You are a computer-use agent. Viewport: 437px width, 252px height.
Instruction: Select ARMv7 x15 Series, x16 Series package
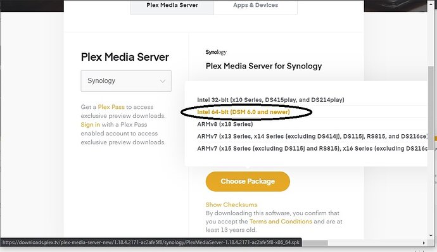tap(312, 149)
